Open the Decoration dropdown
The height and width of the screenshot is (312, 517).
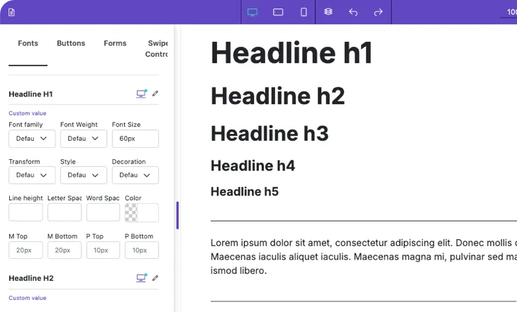click(135, 175)
